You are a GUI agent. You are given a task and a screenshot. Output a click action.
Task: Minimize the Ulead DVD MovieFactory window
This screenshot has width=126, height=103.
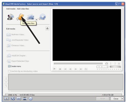tap(117, 4)
